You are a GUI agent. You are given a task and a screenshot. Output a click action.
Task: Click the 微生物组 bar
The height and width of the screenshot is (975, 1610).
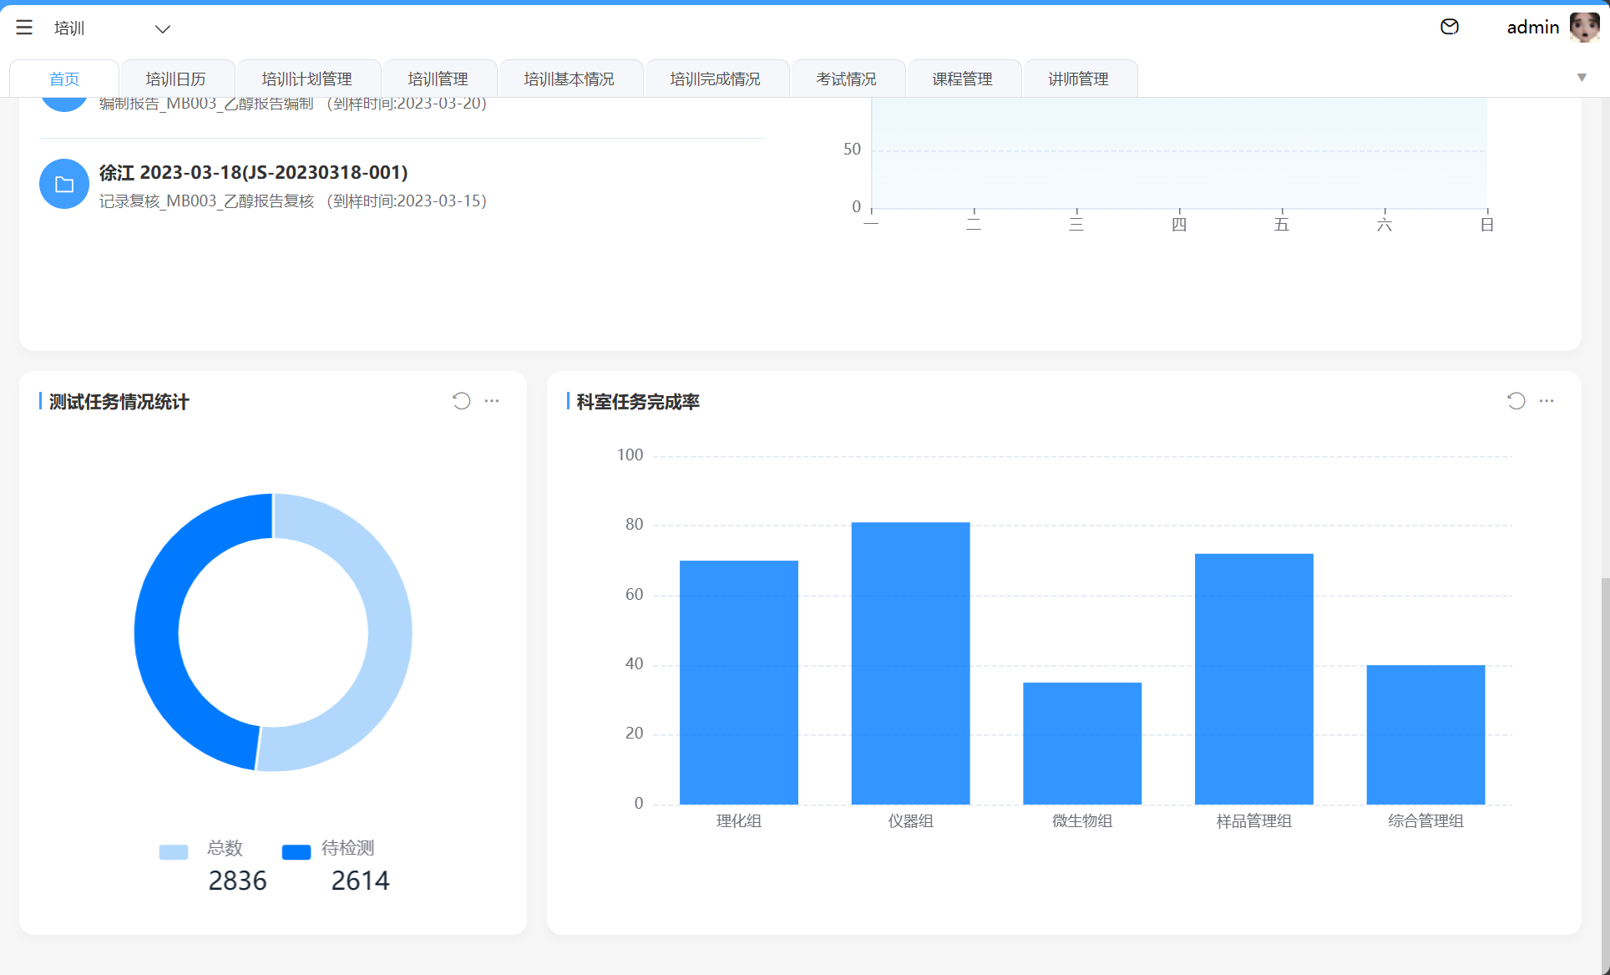click(x=1082, y=744)
